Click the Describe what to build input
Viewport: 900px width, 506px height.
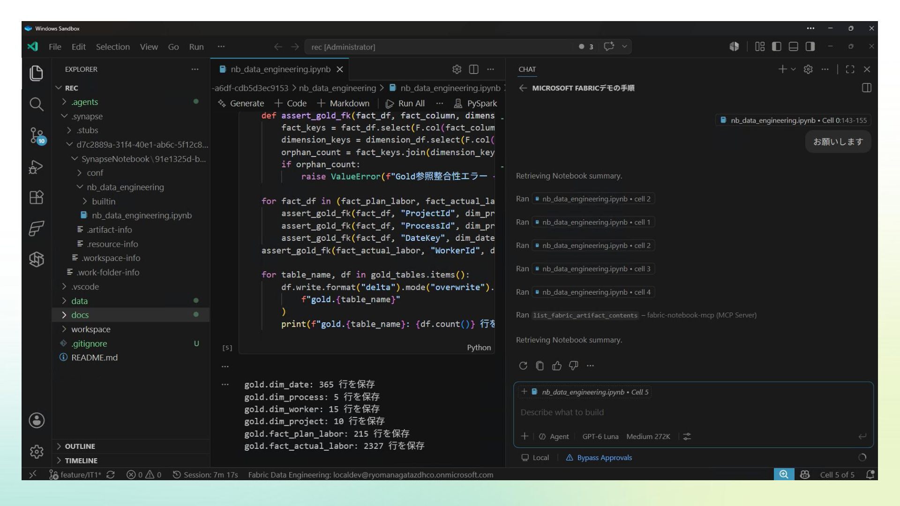[x=693, y=412]
